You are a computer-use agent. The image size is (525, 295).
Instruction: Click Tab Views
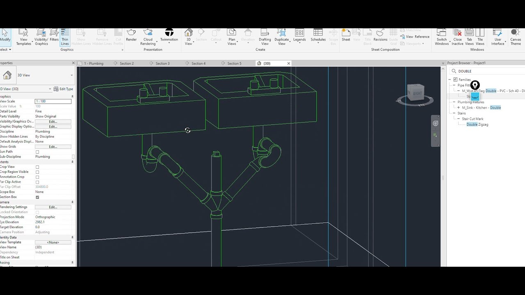point(469,36)
